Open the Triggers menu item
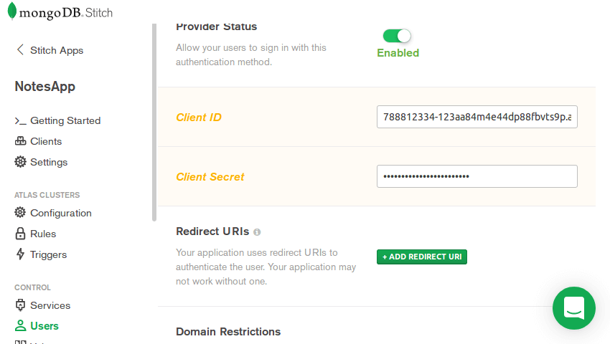Image resolution: width=610 pixels, height=344 pixels. tap(48, 254)
